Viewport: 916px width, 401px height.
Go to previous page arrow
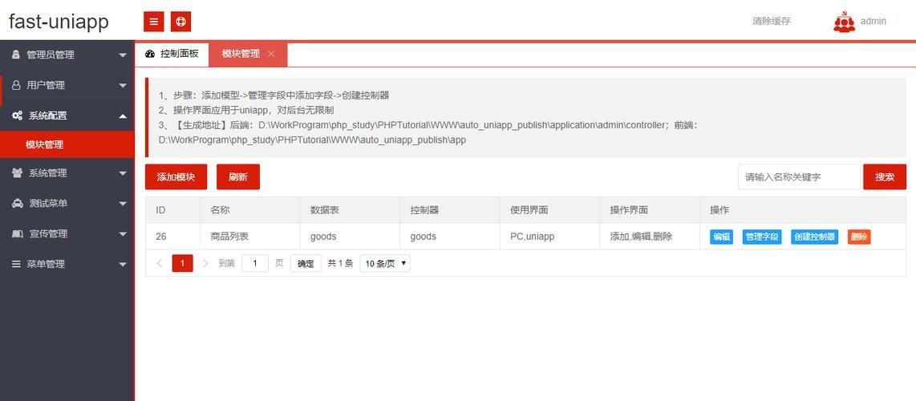(160, 263)
